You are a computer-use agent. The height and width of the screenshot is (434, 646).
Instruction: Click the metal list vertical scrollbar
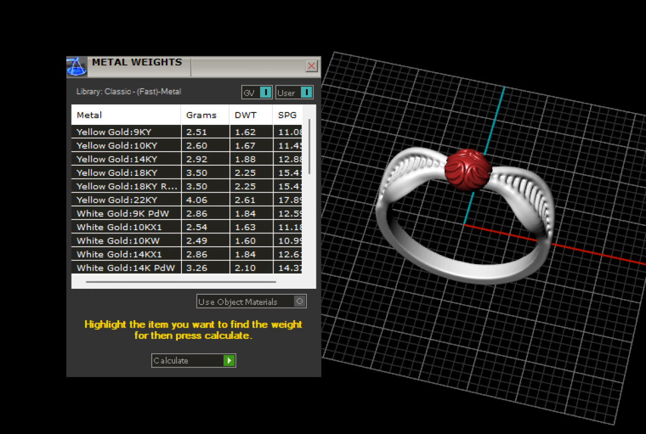click(309, 146)
